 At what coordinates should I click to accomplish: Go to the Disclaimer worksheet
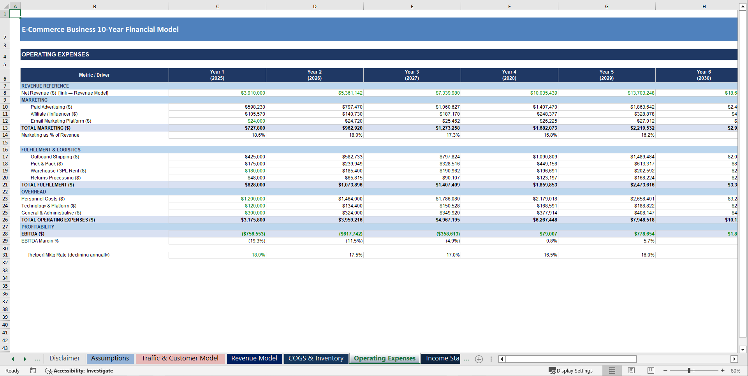65,358
